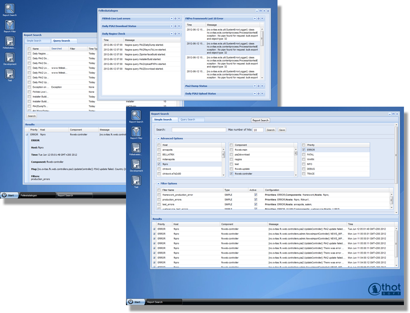The width and height of the screenshot is (410, 313).
Task: Switch to Query Search tab in front window
Action: [x=188, y=120]
